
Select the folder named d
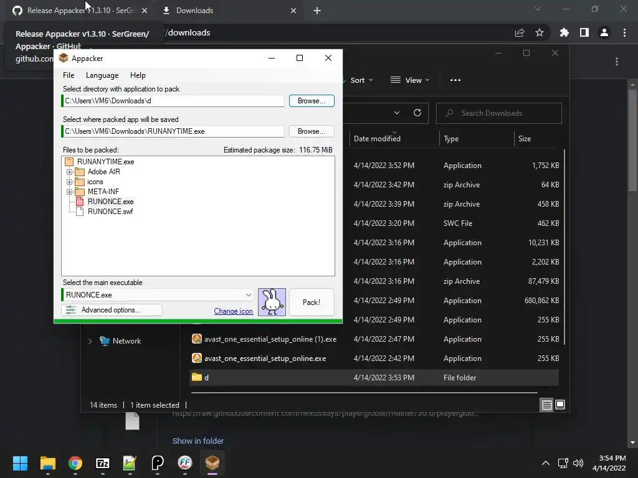(374, 378)
